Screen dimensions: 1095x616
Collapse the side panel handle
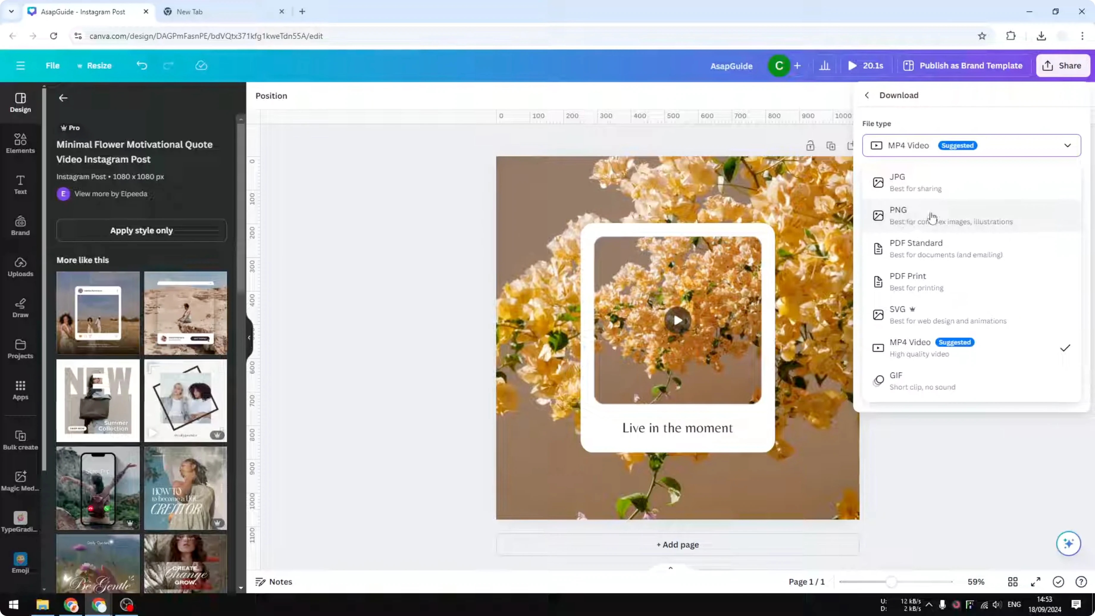249,337
